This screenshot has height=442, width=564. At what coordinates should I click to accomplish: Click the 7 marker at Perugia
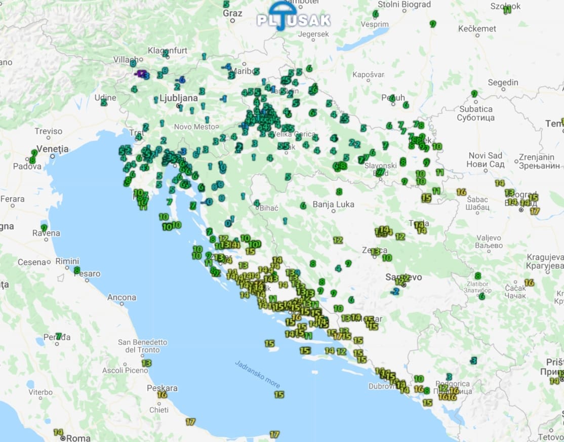(x=59, y=336)
